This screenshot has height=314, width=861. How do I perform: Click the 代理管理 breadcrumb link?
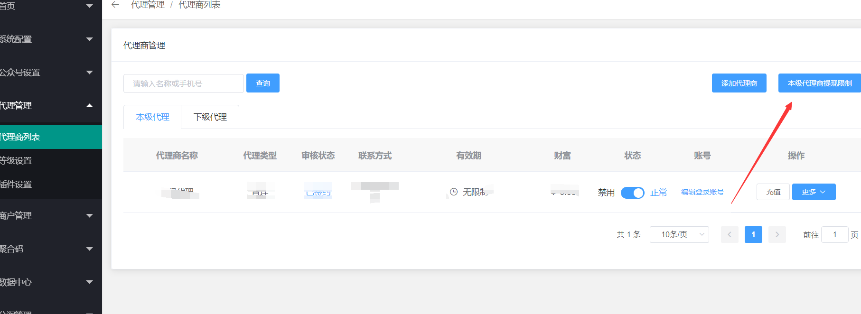pyautogui.click(x=148, y=5)
